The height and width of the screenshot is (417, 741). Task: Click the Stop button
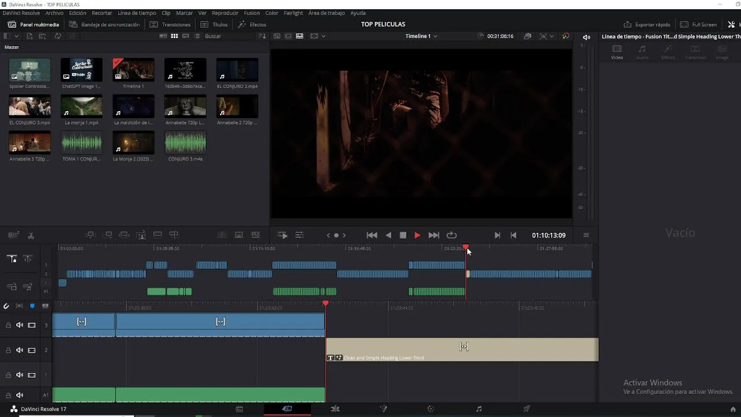click(x=403, y=235)
